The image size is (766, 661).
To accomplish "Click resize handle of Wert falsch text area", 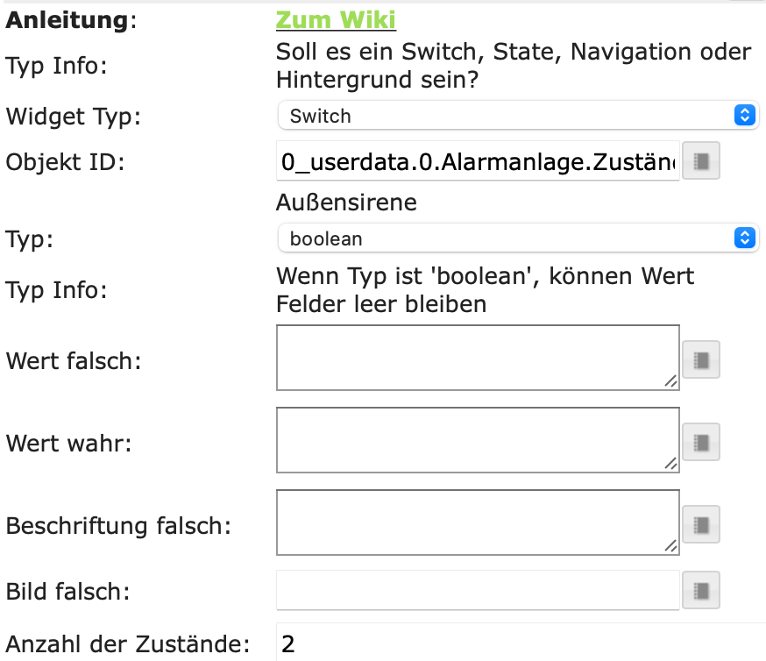I will (x=670, y=381).
